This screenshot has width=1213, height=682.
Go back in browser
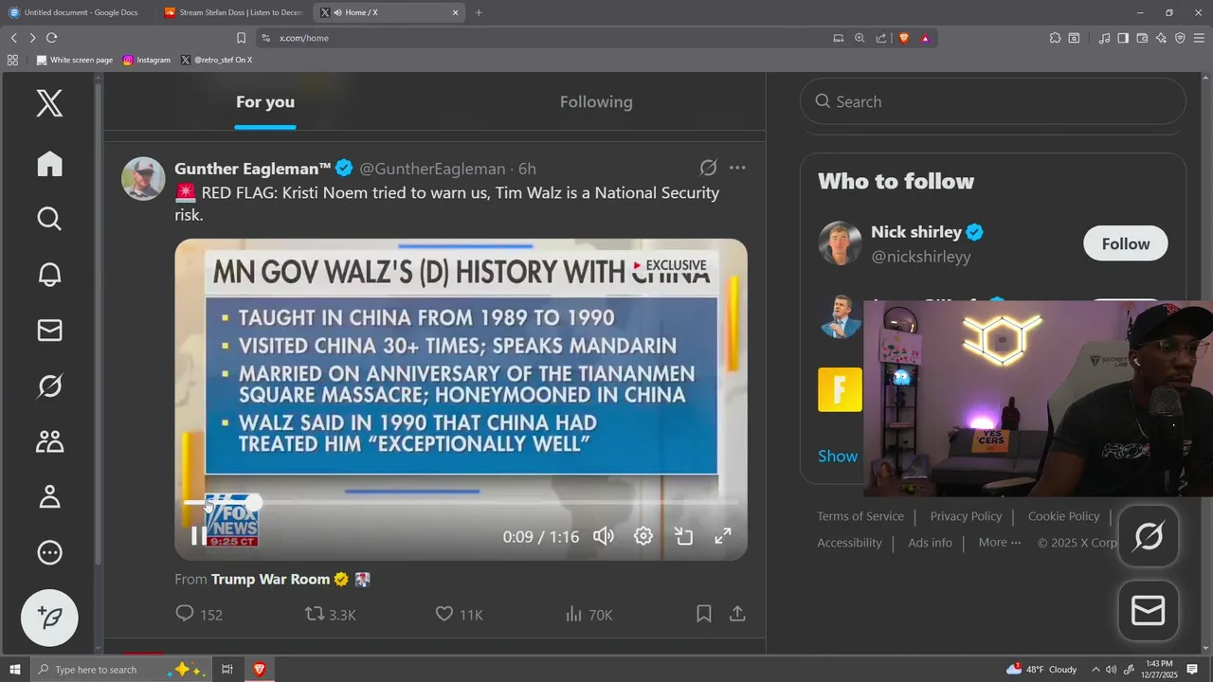click(13, 38)
